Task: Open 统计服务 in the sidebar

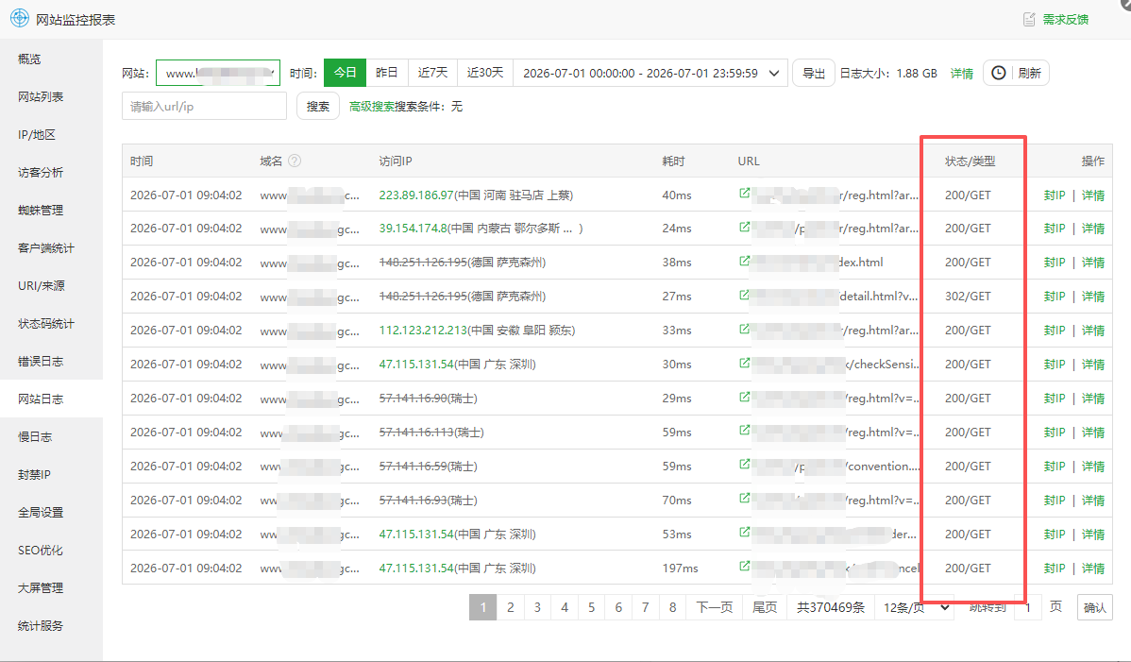Action: (51, 626)
